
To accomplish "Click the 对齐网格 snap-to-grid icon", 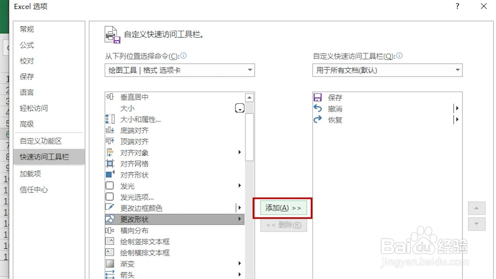I will 110,164.
